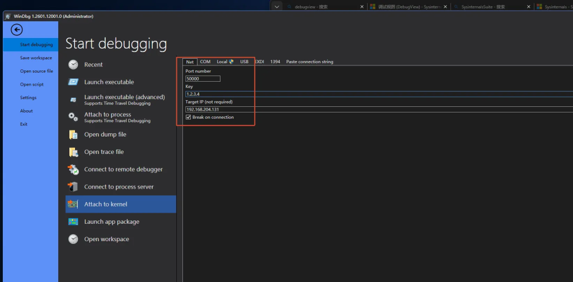Click the Port number input field
573x282 pixels.
pos(203,79)
